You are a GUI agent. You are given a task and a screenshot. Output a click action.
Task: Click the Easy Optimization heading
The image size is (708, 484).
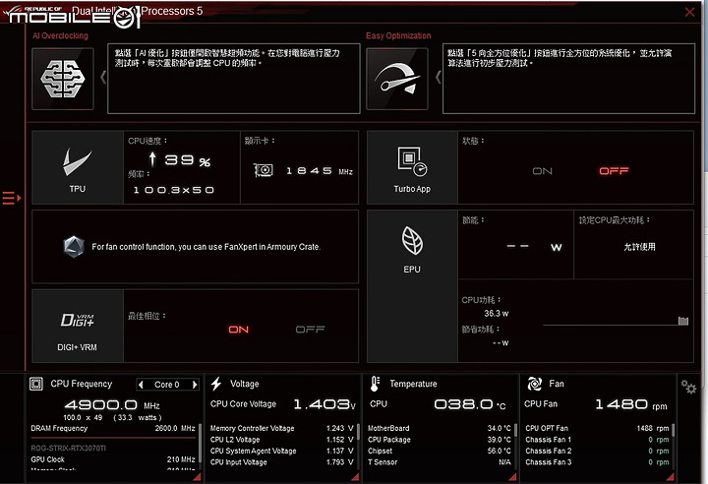398,35
